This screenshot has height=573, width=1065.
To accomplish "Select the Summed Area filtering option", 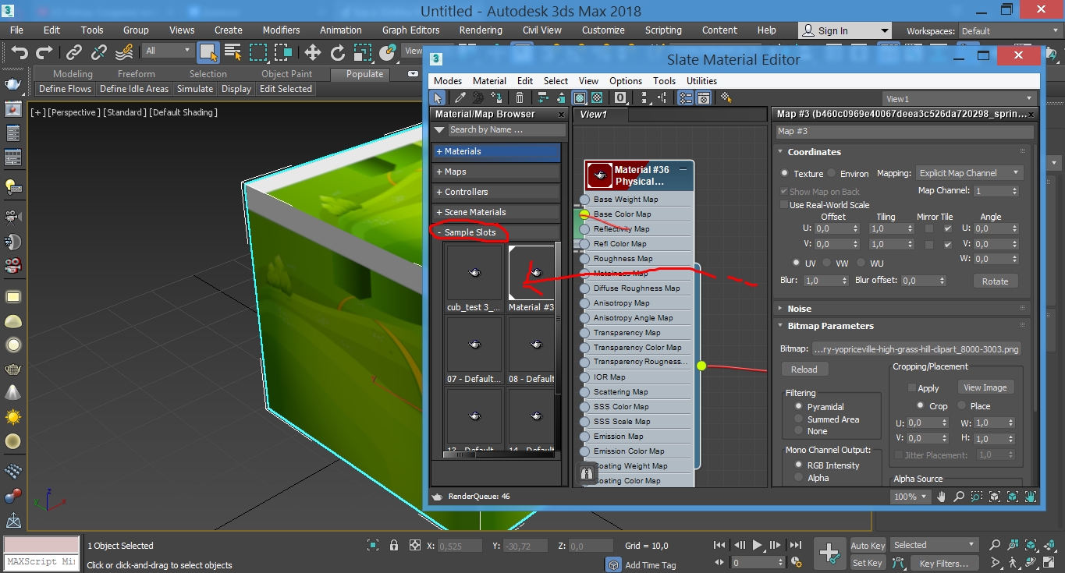I will pos(798,419).
